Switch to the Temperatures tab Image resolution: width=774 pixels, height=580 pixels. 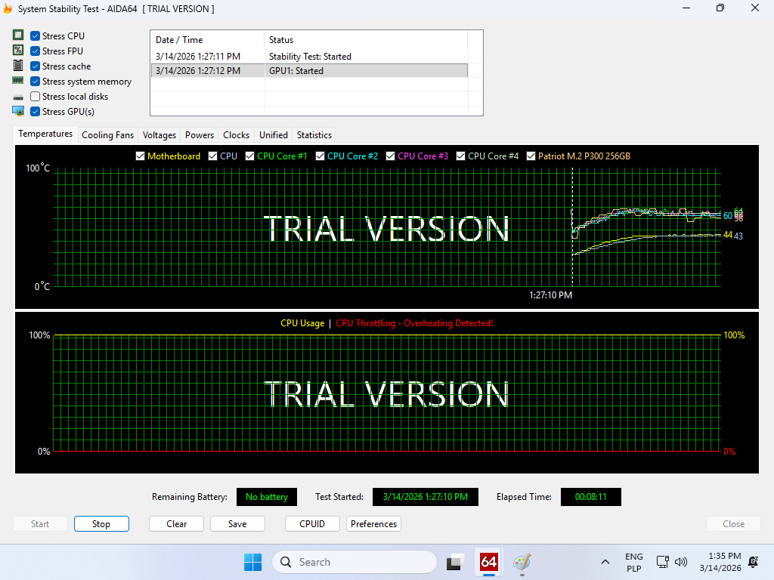click(x=45, y=134)
